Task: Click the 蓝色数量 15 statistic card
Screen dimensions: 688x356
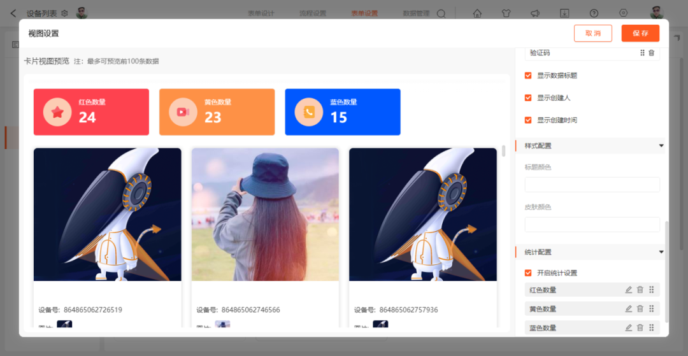Action: point(343,112)
